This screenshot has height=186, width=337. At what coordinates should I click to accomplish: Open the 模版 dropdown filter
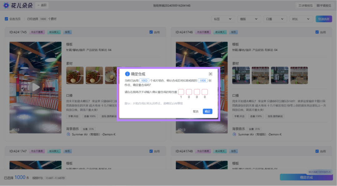click(x=249, y=19)
